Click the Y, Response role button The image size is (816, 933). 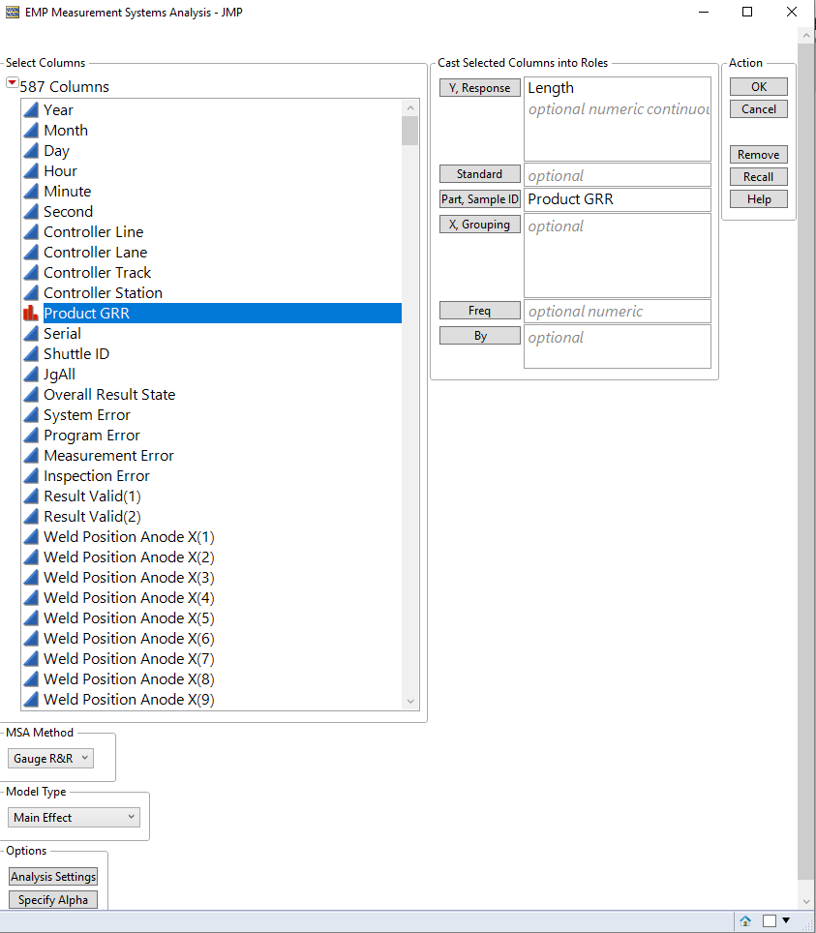point(480,87)
